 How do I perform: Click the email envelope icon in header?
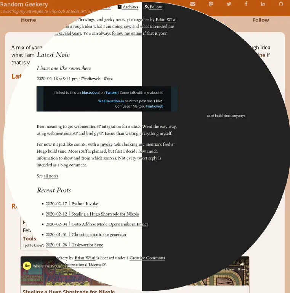pos(192,4)
